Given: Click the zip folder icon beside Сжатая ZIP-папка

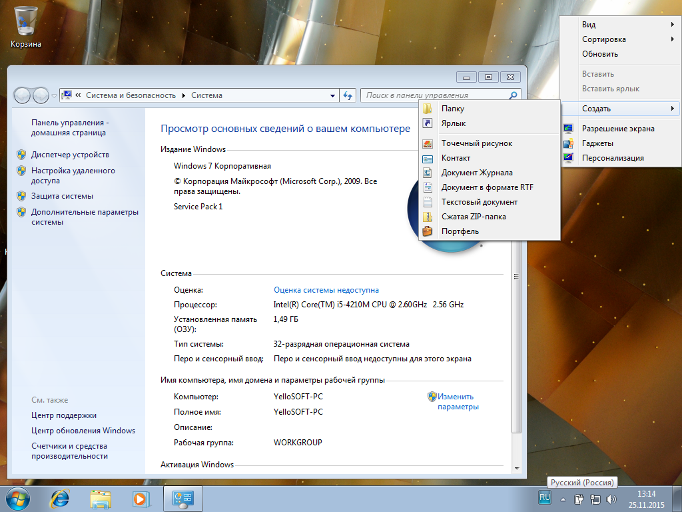Looking at the screenshot, I should click(x=428, y=217).
